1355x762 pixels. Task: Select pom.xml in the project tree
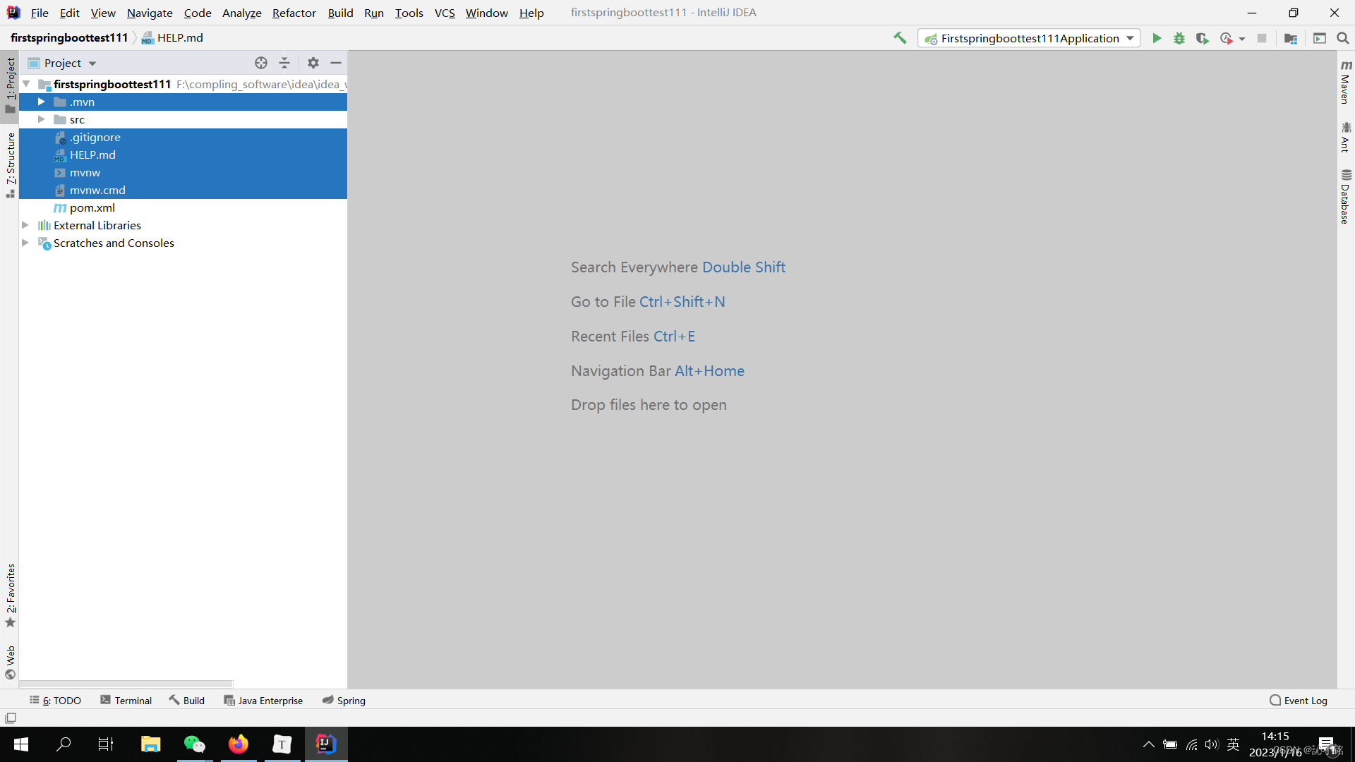(92, 207)
